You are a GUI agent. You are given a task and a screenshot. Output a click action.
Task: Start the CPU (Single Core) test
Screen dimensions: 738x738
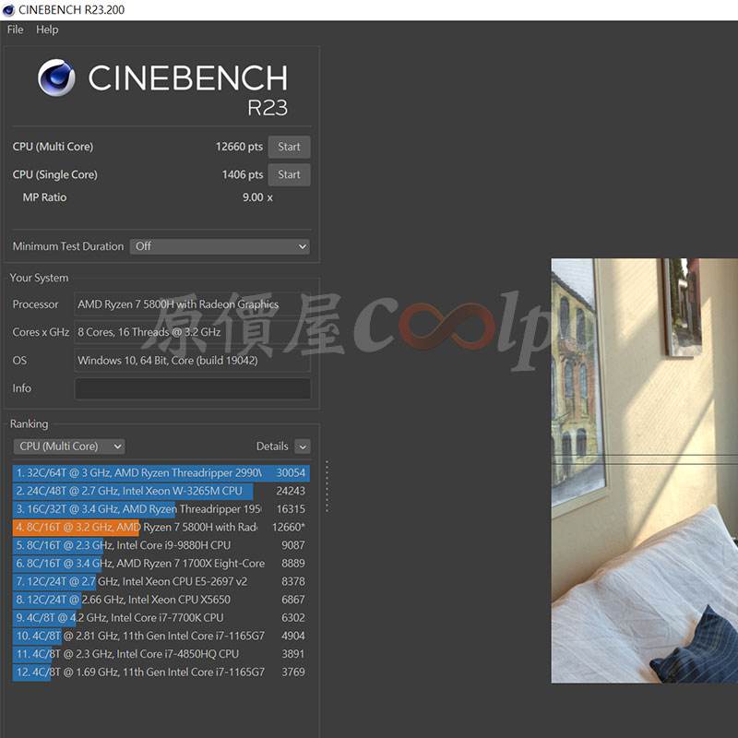point(289,174)
